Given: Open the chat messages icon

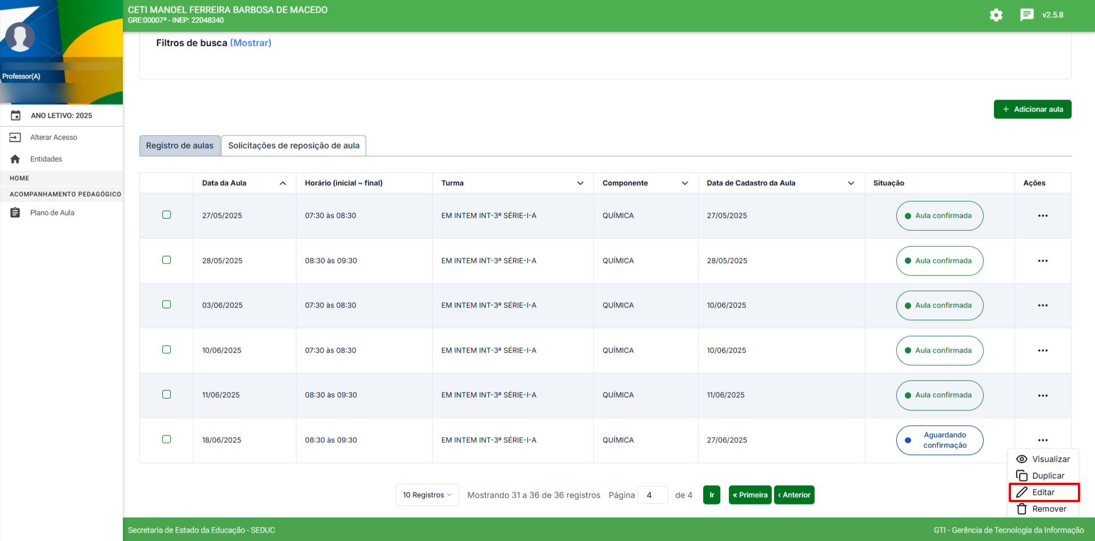Looking at the screenshot, I should point(1026,15).
